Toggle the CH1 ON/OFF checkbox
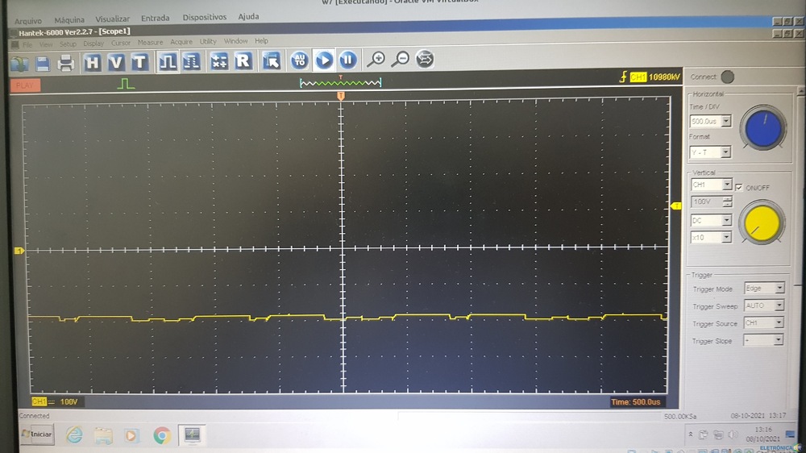 (739, 188)
